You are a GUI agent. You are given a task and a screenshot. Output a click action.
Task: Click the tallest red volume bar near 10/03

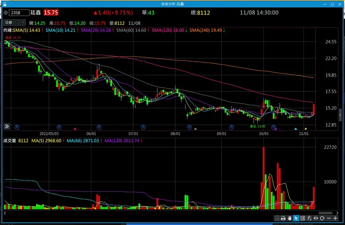click(x=263, y=178)
